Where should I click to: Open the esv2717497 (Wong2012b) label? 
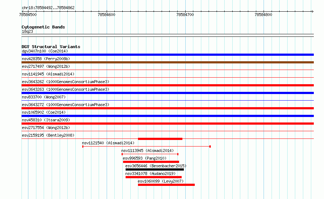coord(46,66)
